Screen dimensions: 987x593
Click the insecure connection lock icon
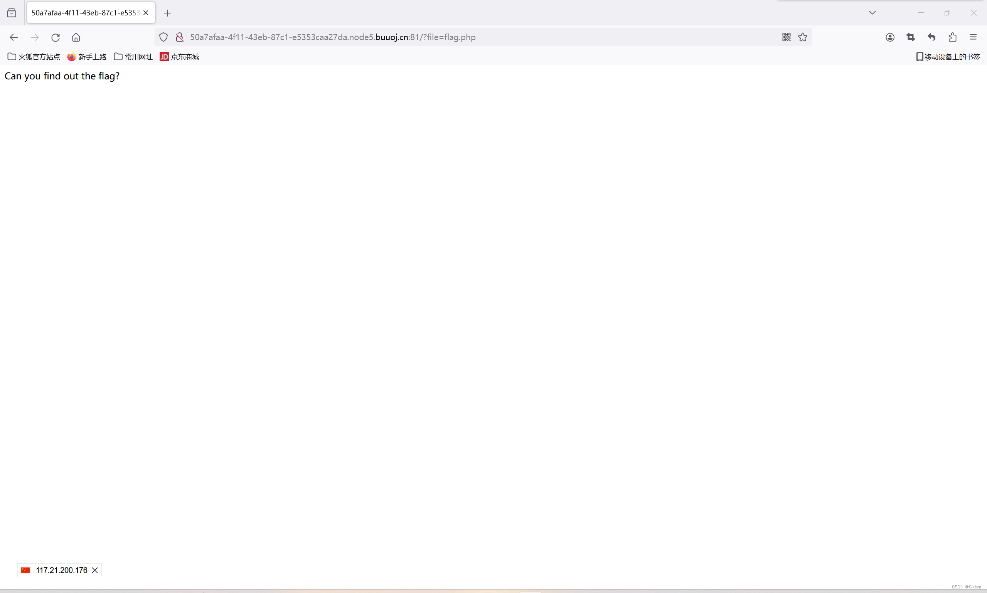pyautogui.click(x=180, y=37)
